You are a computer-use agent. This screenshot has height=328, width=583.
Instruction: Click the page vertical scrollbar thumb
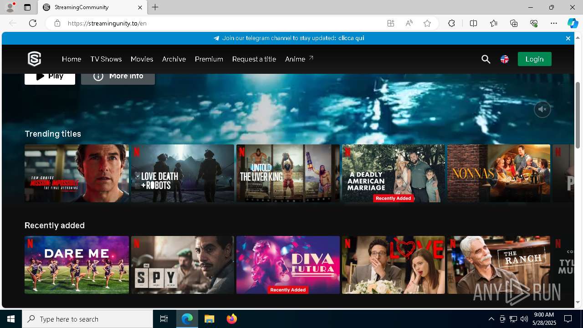578,115
